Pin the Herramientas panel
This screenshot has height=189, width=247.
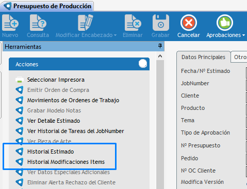click(x=160, y=46)
